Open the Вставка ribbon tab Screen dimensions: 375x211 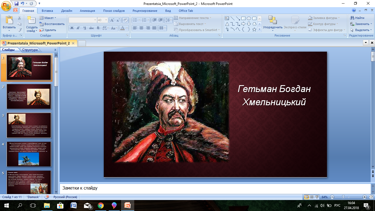coord(47,11)
